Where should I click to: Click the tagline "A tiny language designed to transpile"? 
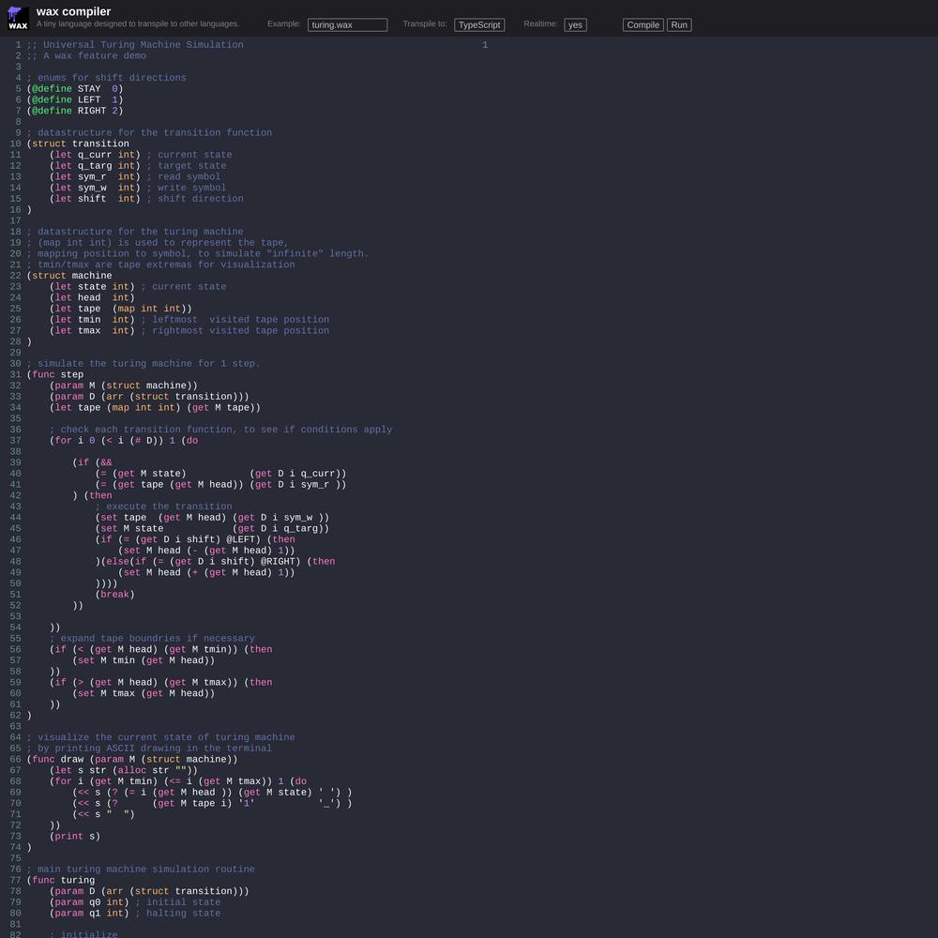pyautogui.click(x=138, y=24)
